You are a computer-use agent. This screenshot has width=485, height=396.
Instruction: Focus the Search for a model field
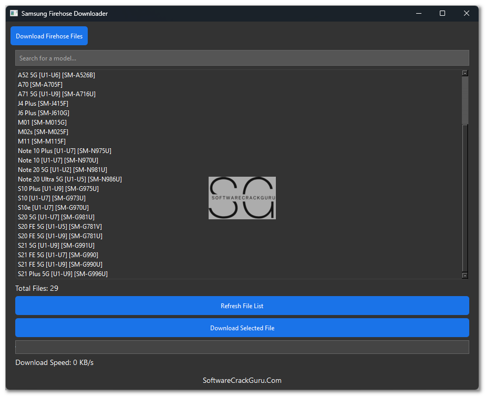coord(242,58)
